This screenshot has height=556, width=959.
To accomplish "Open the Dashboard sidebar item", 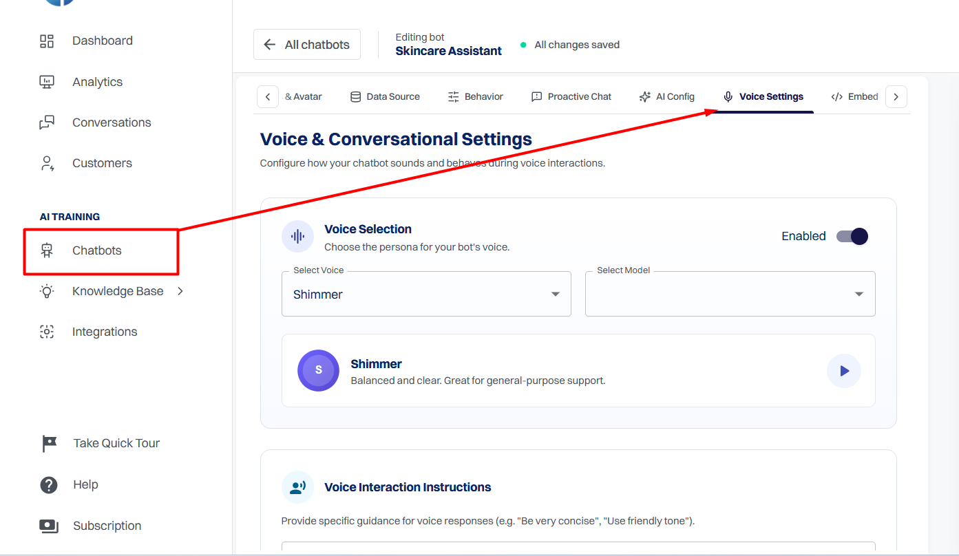I will click(86, 41).
